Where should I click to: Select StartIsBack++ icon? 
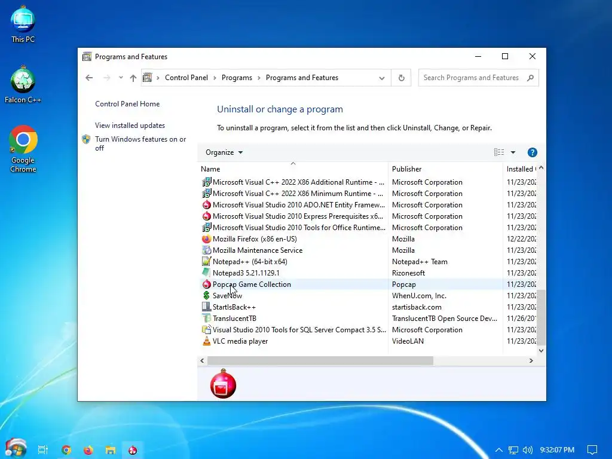(206, 307)
